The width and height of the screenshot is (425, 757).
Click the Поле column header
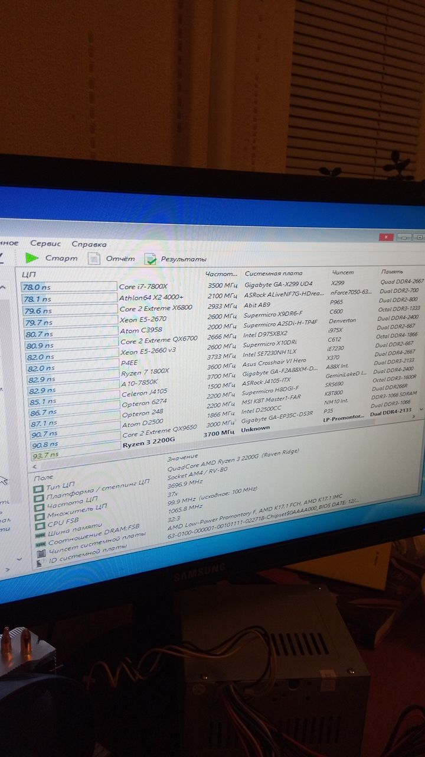tap(44, 477)
